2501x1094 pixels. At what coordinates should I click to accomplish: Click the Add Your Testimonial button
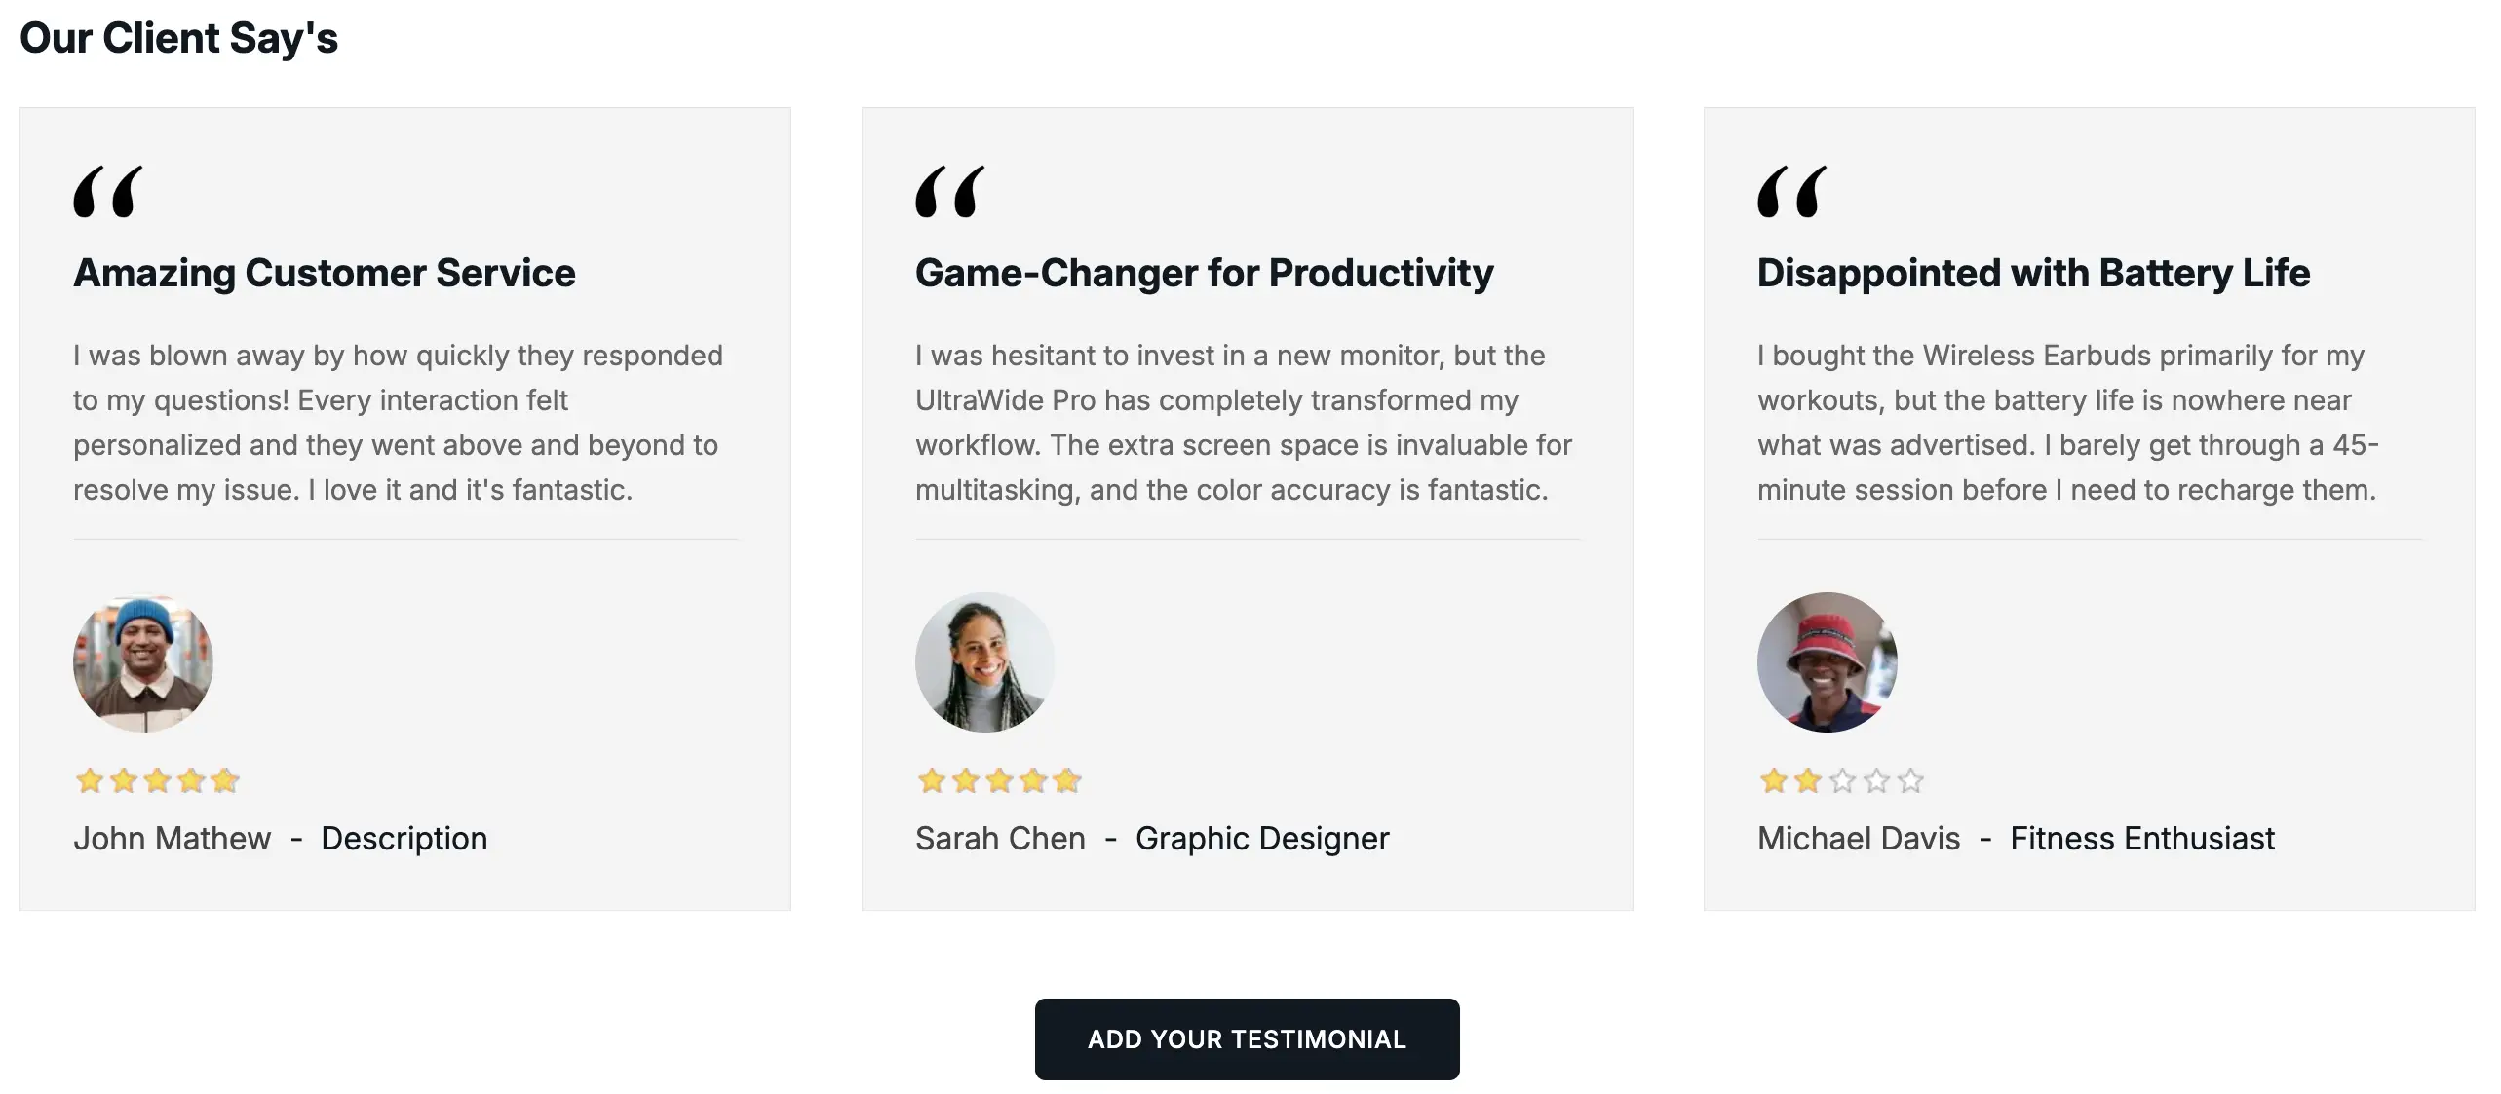pos(1247,1038)
